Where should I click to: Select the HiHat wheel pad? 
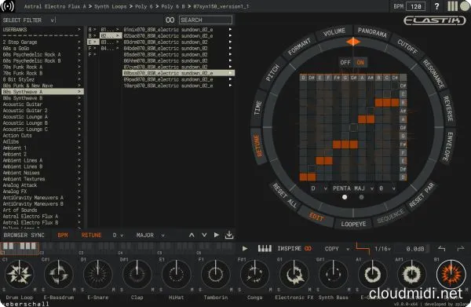coord(177,275)
